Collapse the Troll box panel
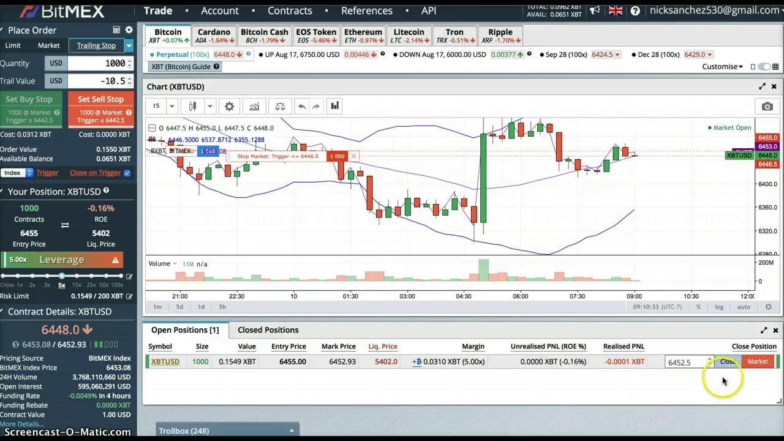 (x=292, y=431)
